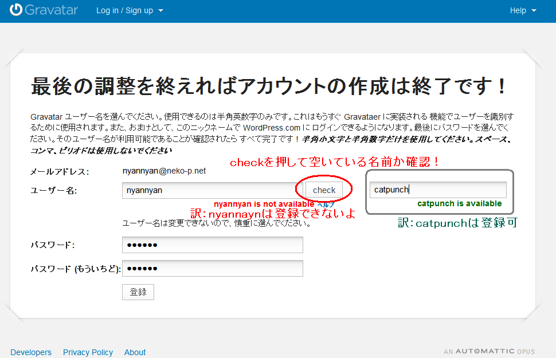The height and width of the screenshot is (358, 556).
Task: Click the 'nyannyan is not available' message
Action: tap(264, 204)
